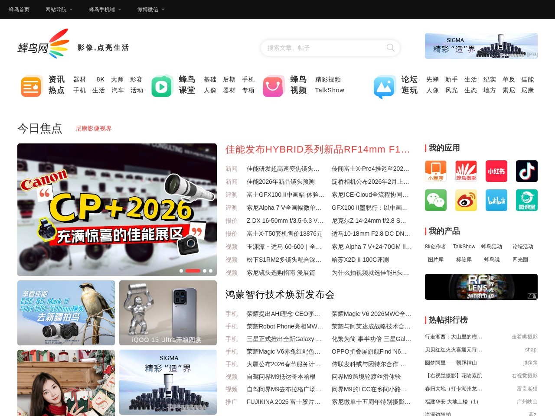The width and height of the screenshot is (555, 416).
Task: Open the Xiaohongshu app icon
Action: 496,171
